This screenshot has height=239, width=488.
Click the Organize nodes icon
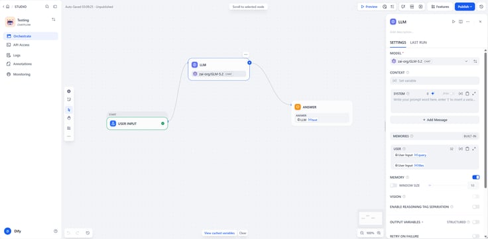(x=69, y=128)
